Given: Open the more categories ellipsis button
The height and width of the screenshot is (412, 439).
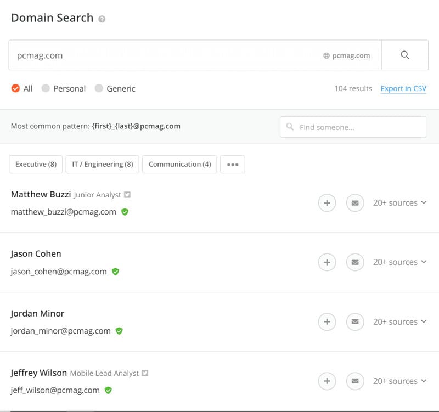Looking at the screenshot, I should tap(233, 163).
